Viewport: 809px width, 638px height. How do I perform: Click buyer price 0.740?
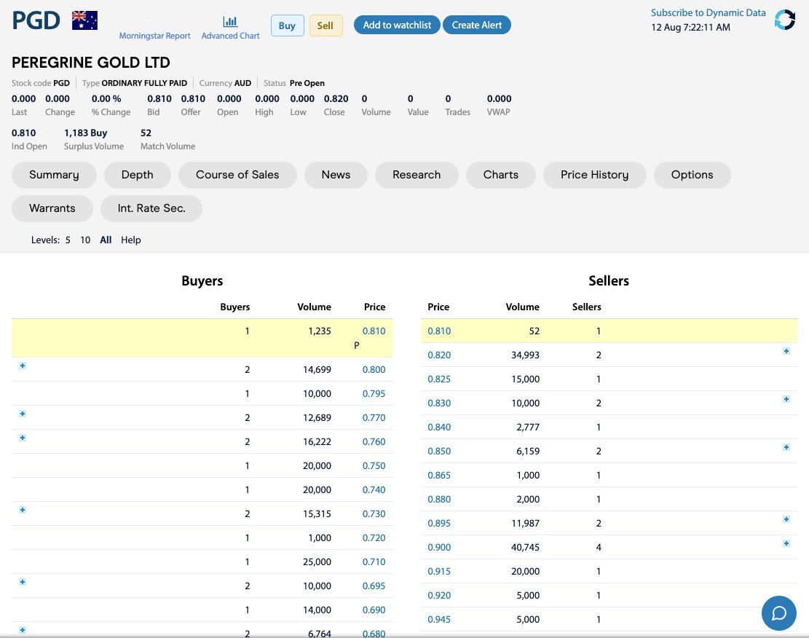tap(374, 490)
